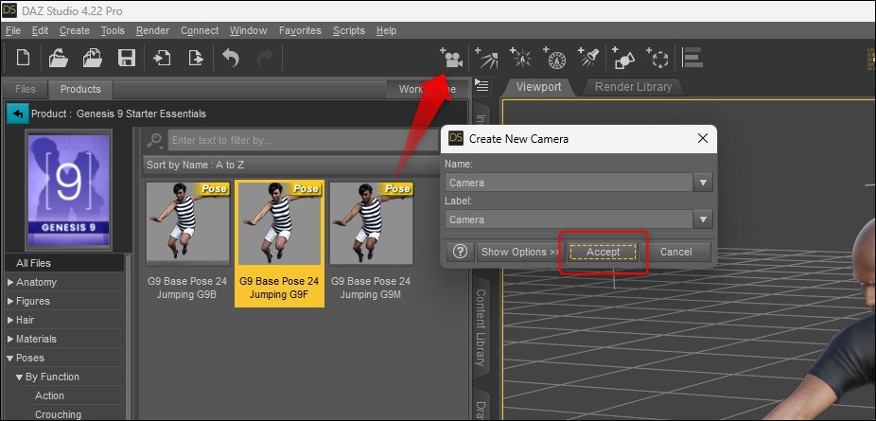
Task: Click the Create New Distant Light icon
Action: [486, 58]
